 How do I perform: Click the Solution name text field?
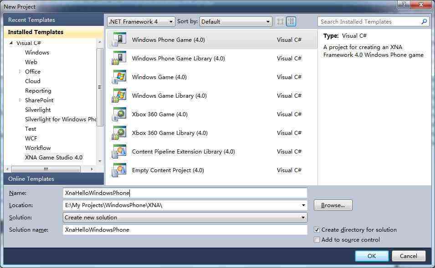click(185, 229)
